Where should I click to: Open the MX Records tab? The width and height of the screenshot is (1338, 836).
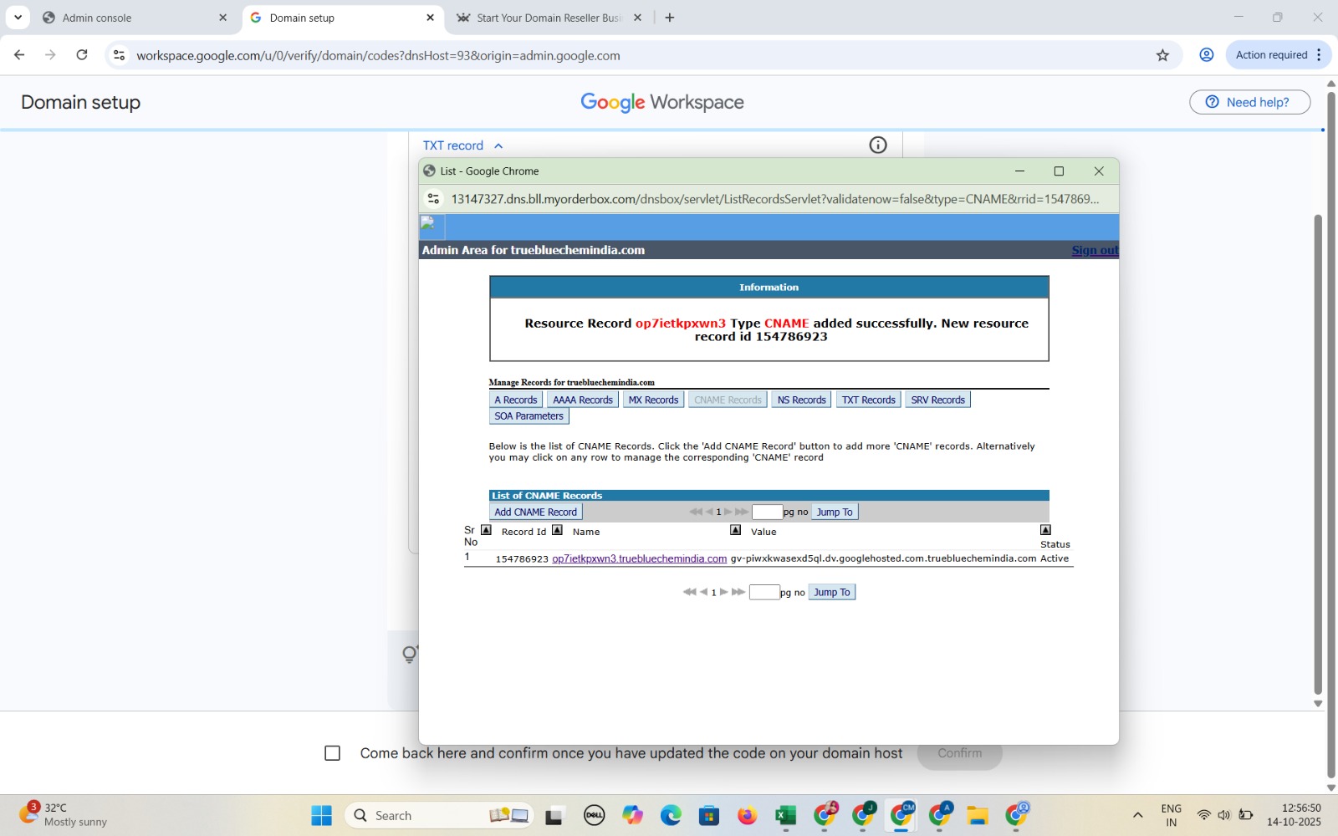653,400
